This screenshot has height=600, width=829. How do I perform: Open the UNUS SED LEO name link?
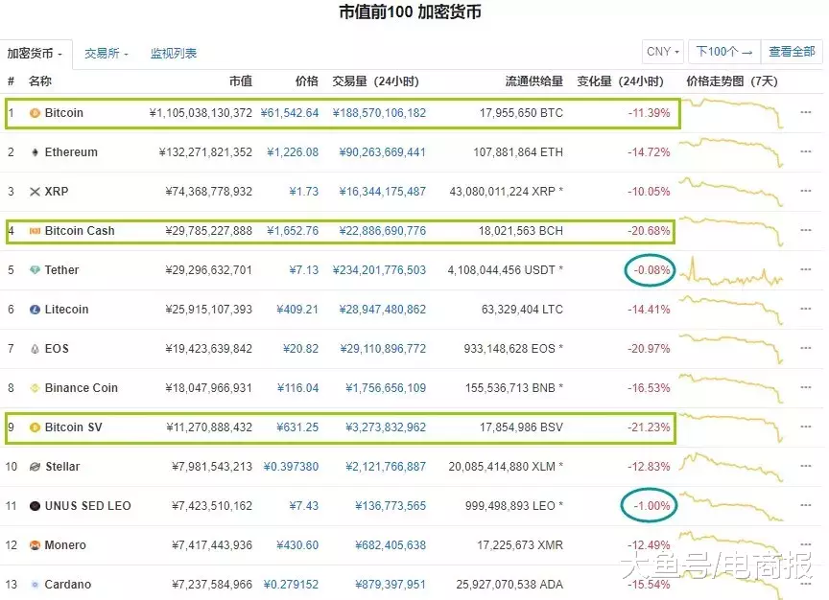87,506
